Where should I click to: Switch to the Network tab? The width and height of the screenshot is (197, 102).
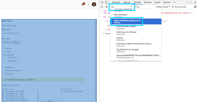pyautogui.click(x=167, y=2)
